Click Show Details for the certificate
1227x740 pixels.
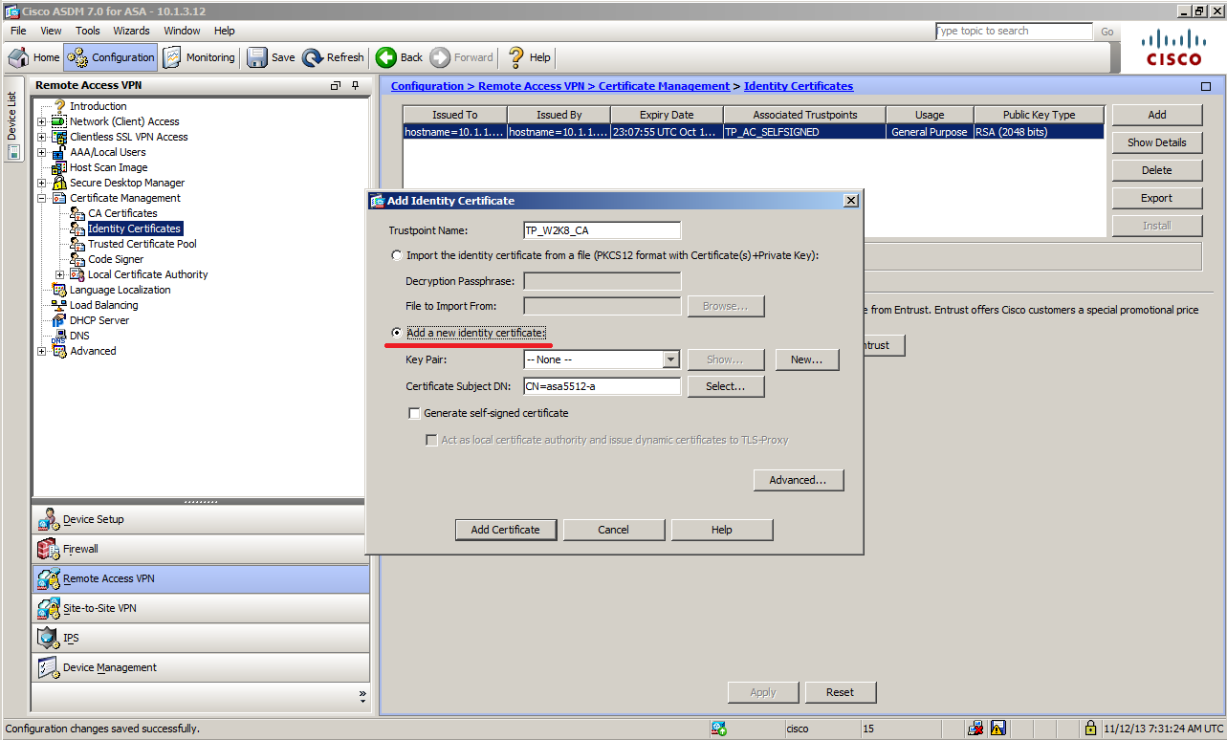pos(1156,142)
